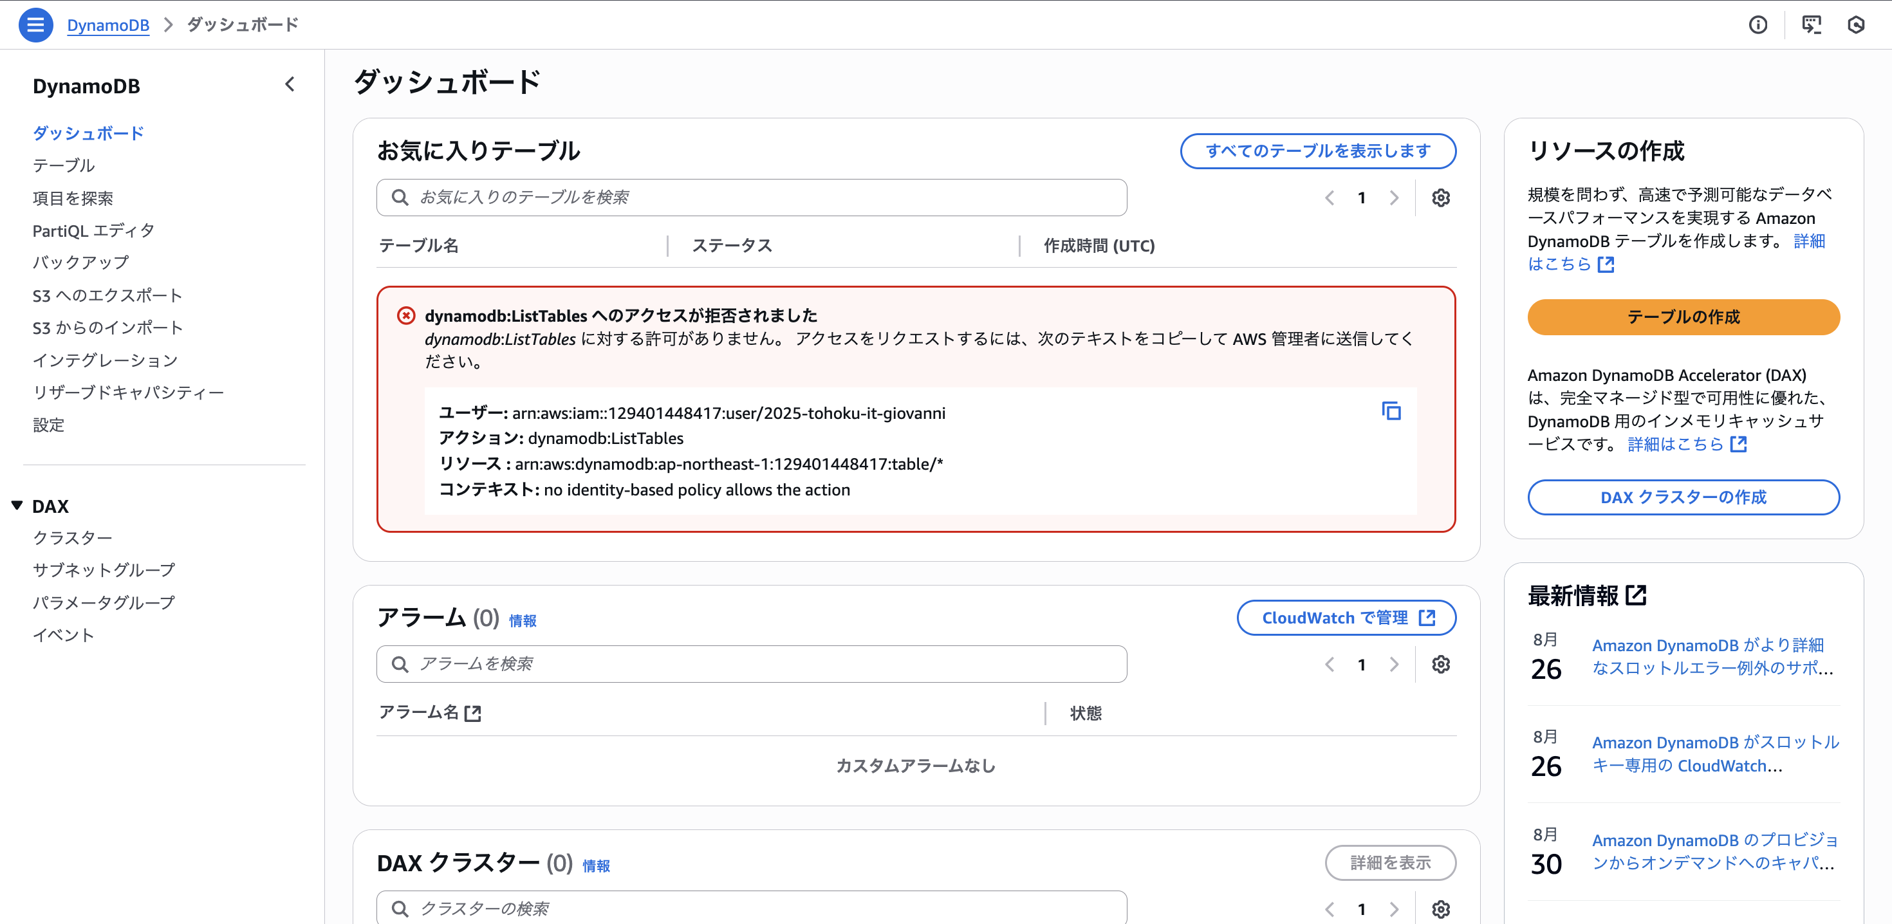1892x924 pixels.
Task: Click the info circle icon in top bar
Action: [1758, 25]
